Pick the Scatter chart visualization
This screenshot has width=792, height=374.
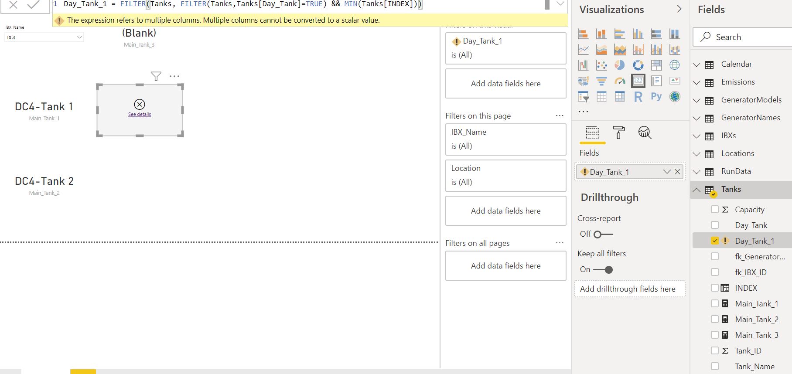point(601,65)
